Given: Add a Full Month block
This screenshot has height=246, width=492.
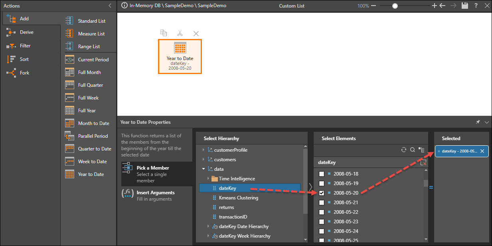Looking at the screenshot, I should pyautogui.click(x=89, y=72).
